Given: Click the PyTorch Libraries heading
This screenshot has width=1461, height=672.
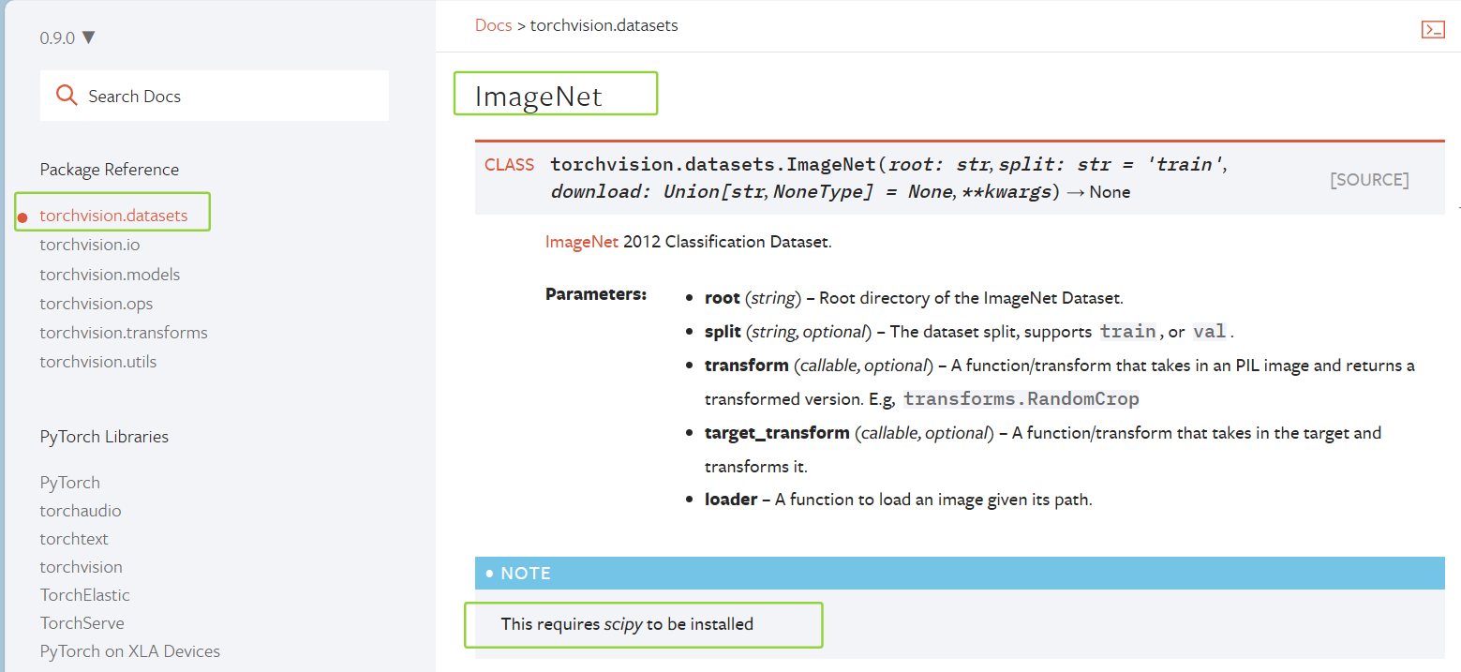Looking at the screenshot, I should 104,437.
